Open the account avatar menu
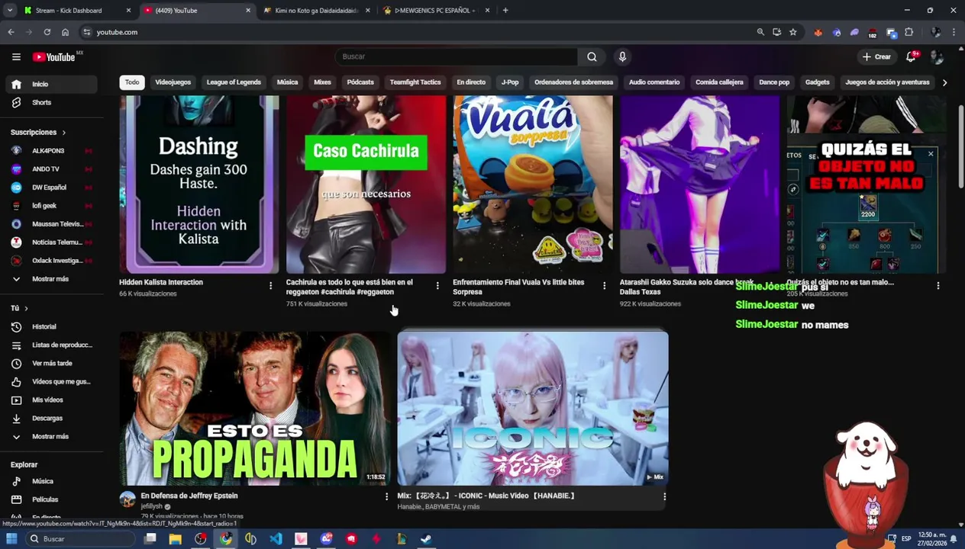Viewport: 965px width, 549px height. pyautogui.click(x=937, y=57)
